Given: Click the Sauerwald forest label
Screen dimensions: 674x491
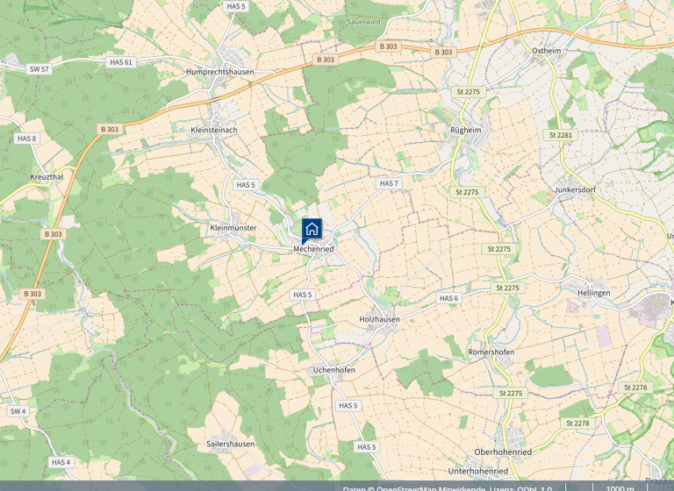Looking at the screenshot, I should pyautogui.click(x=363, y=21).
